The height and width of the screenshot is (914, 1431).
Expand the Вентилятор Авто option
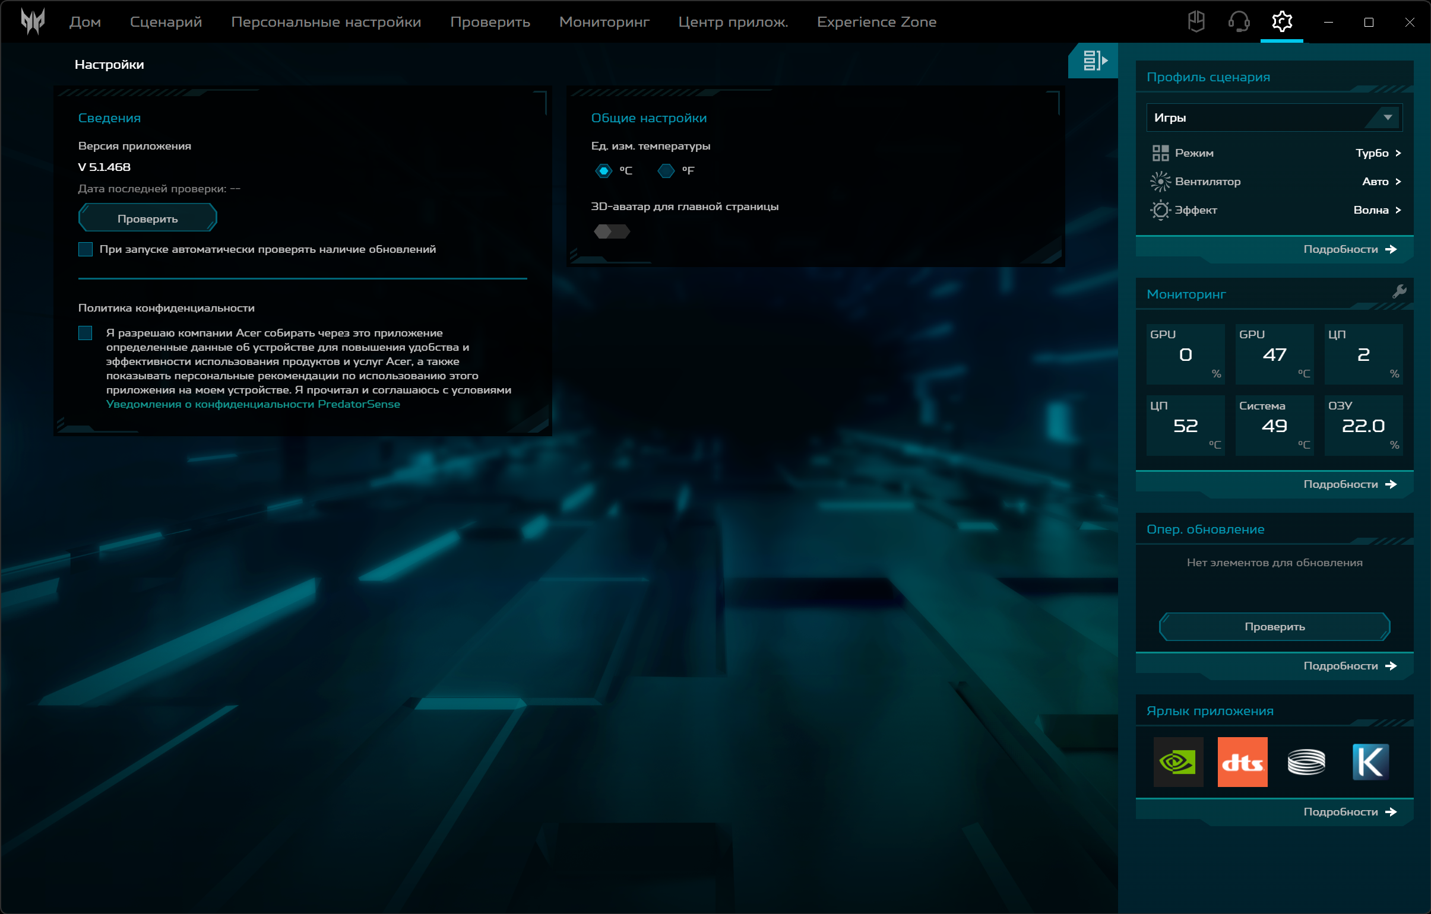click(1382, 182)
